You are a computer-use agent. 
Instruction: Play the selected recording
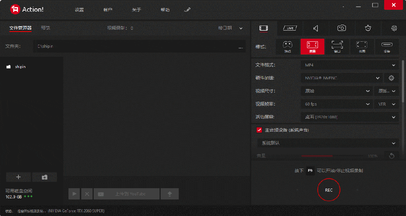coord(74,194)
